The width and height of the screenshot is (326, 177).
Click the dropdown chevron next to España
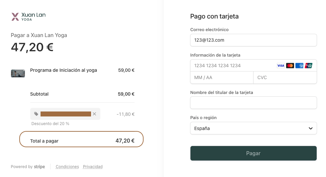[x=311, y=128]
